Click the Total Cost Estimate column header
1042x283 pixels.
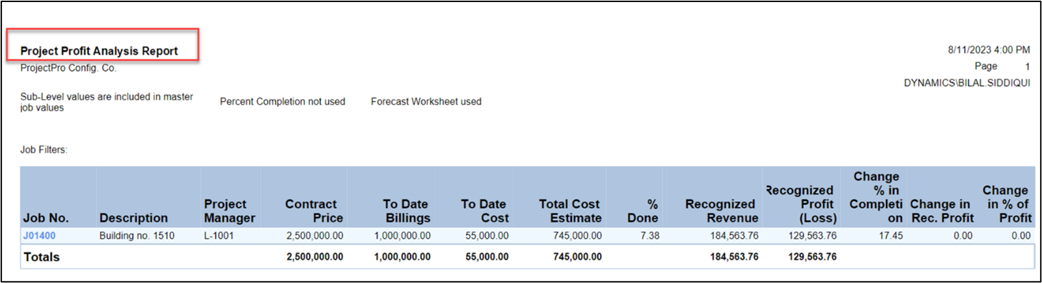pyautogui.click(x=569, y=211)
